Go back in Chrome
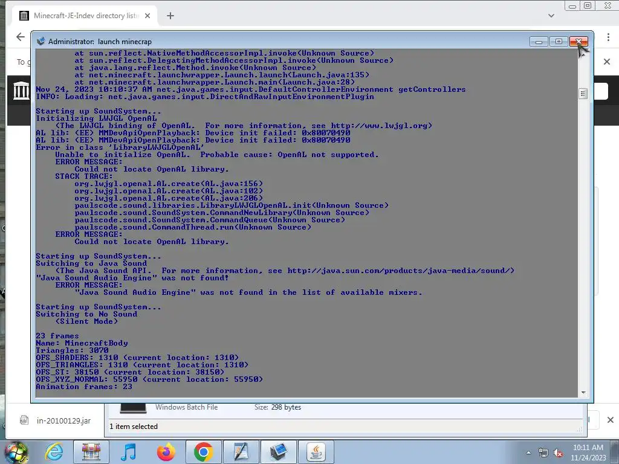Image resolution: width=619 pixels, height=464 pixels. (21, 37)
